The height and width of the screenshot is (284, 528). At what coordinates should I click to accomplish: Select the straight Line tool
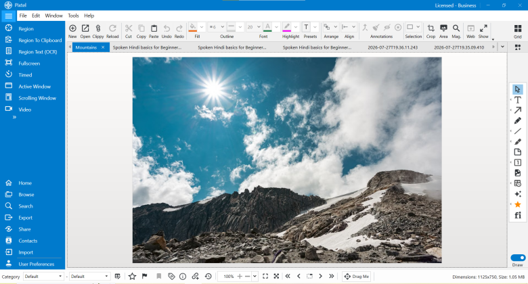click(x=518, y=131)
